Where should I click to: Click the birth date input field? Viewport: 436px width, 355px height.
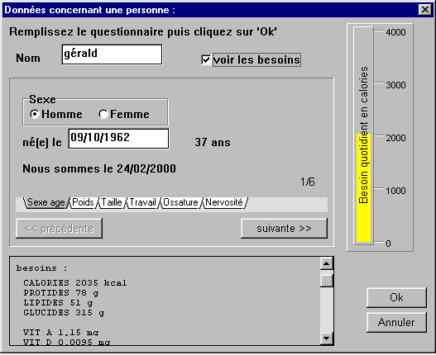(119, 139)
